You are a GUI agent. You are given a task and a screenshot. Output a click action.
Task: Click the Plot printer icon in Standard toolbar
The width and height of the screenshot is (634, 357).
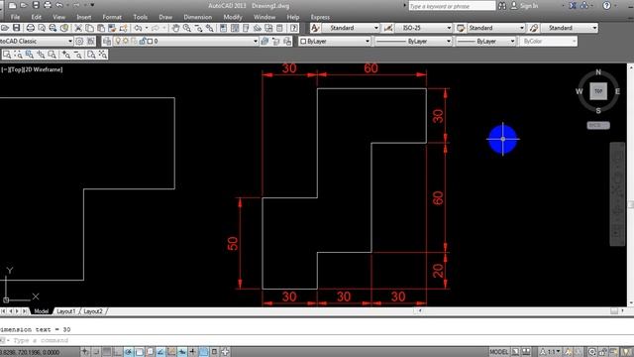(x=31, y=28)
